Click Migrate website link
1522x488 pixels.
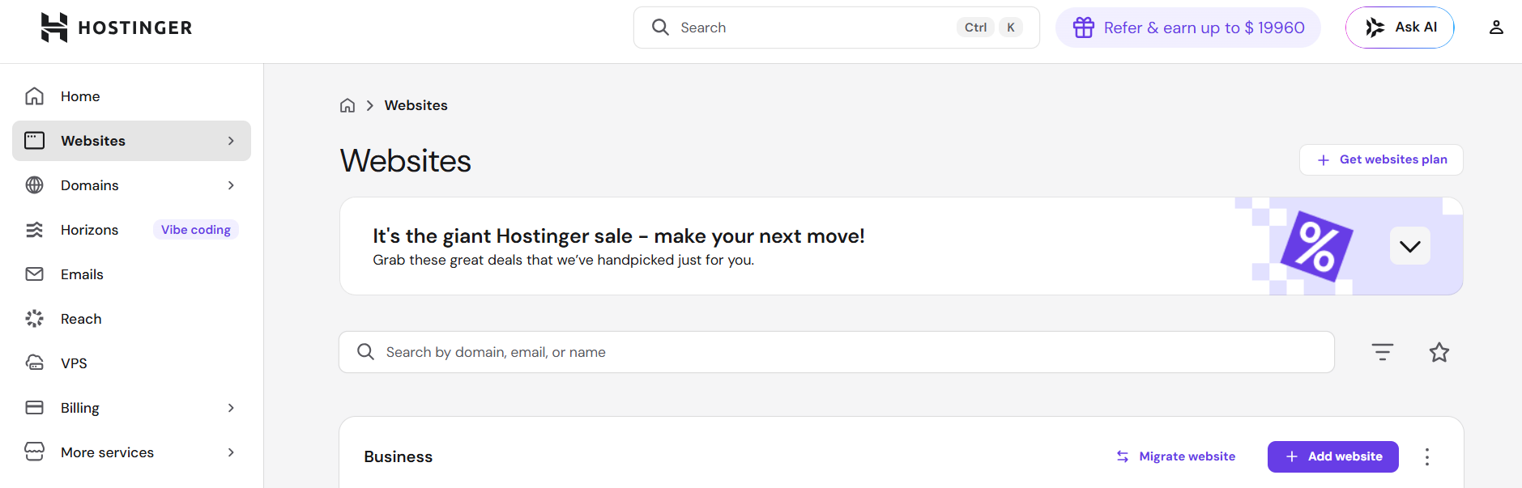click(x=1176, y=456)
